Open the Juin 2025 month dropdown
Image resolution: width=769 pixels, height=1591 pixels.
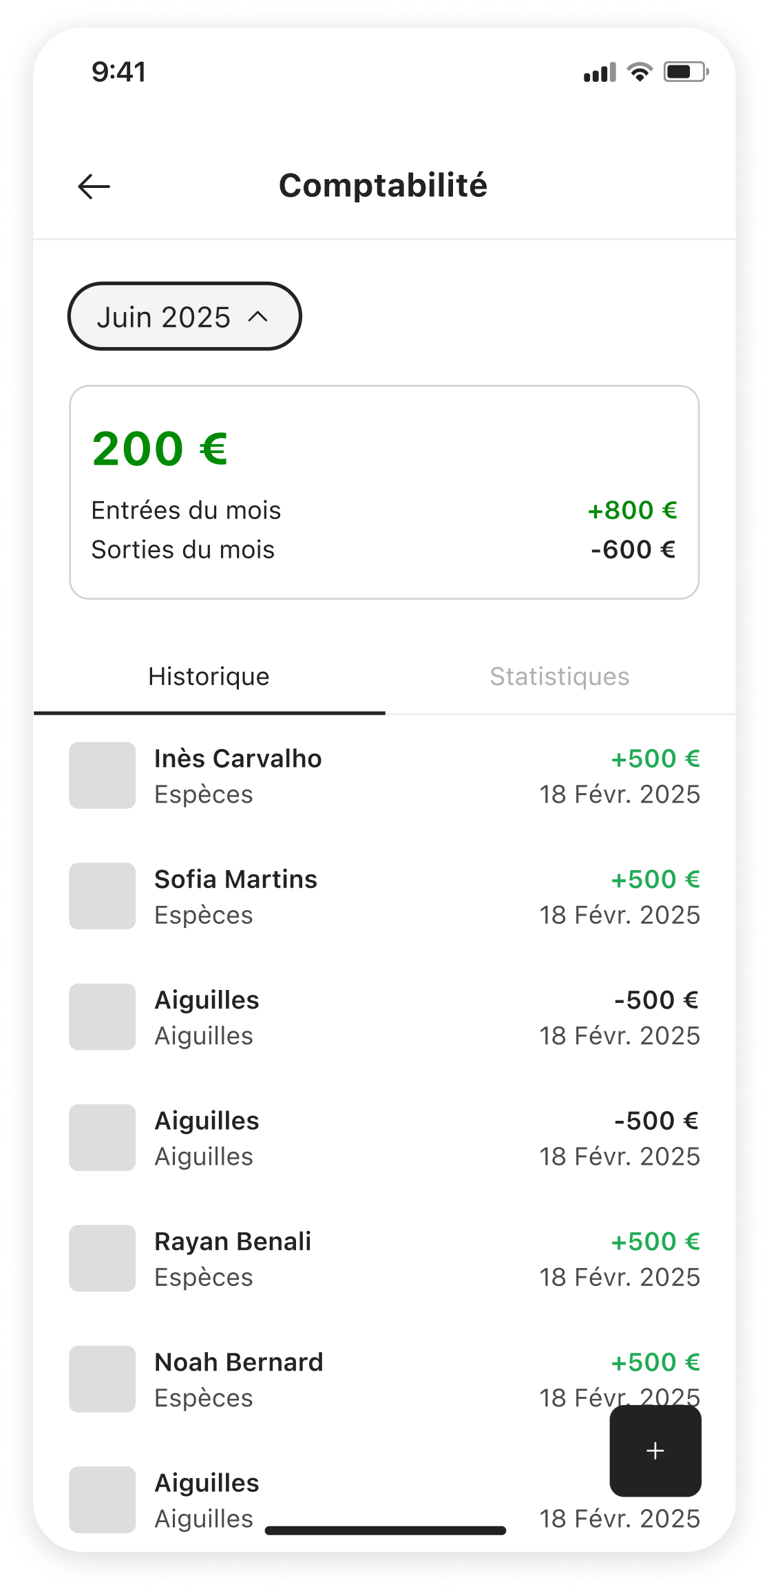tap(184, 317)
